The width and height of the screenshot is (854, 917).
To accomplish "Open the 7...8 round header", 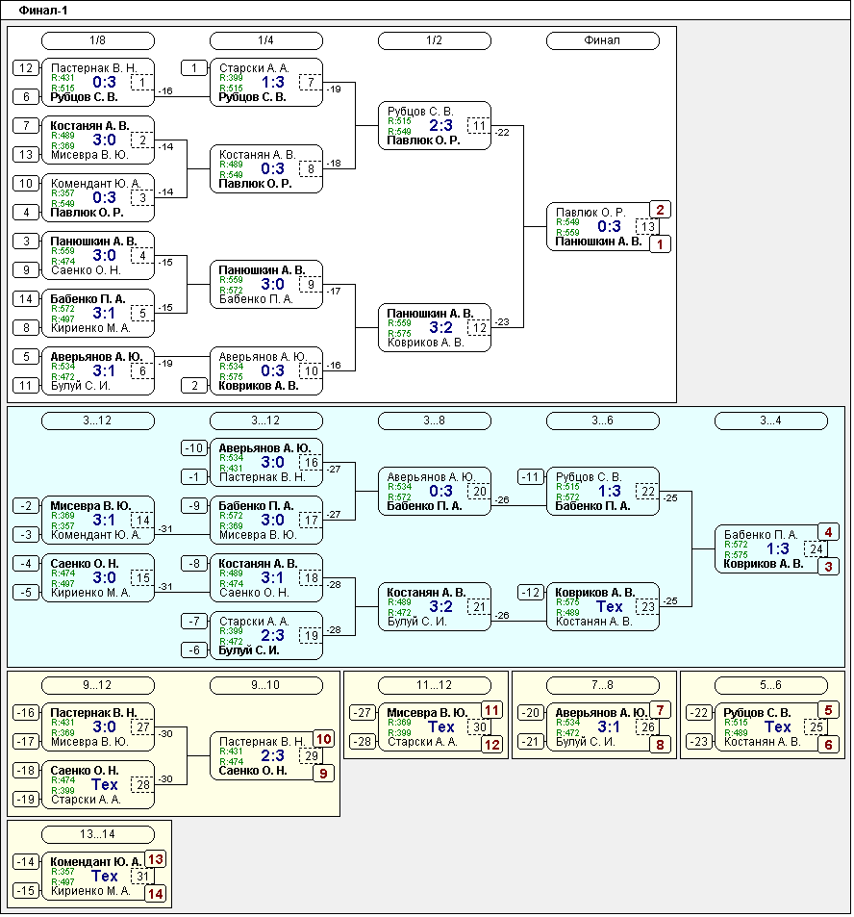I will click(603, 685).
